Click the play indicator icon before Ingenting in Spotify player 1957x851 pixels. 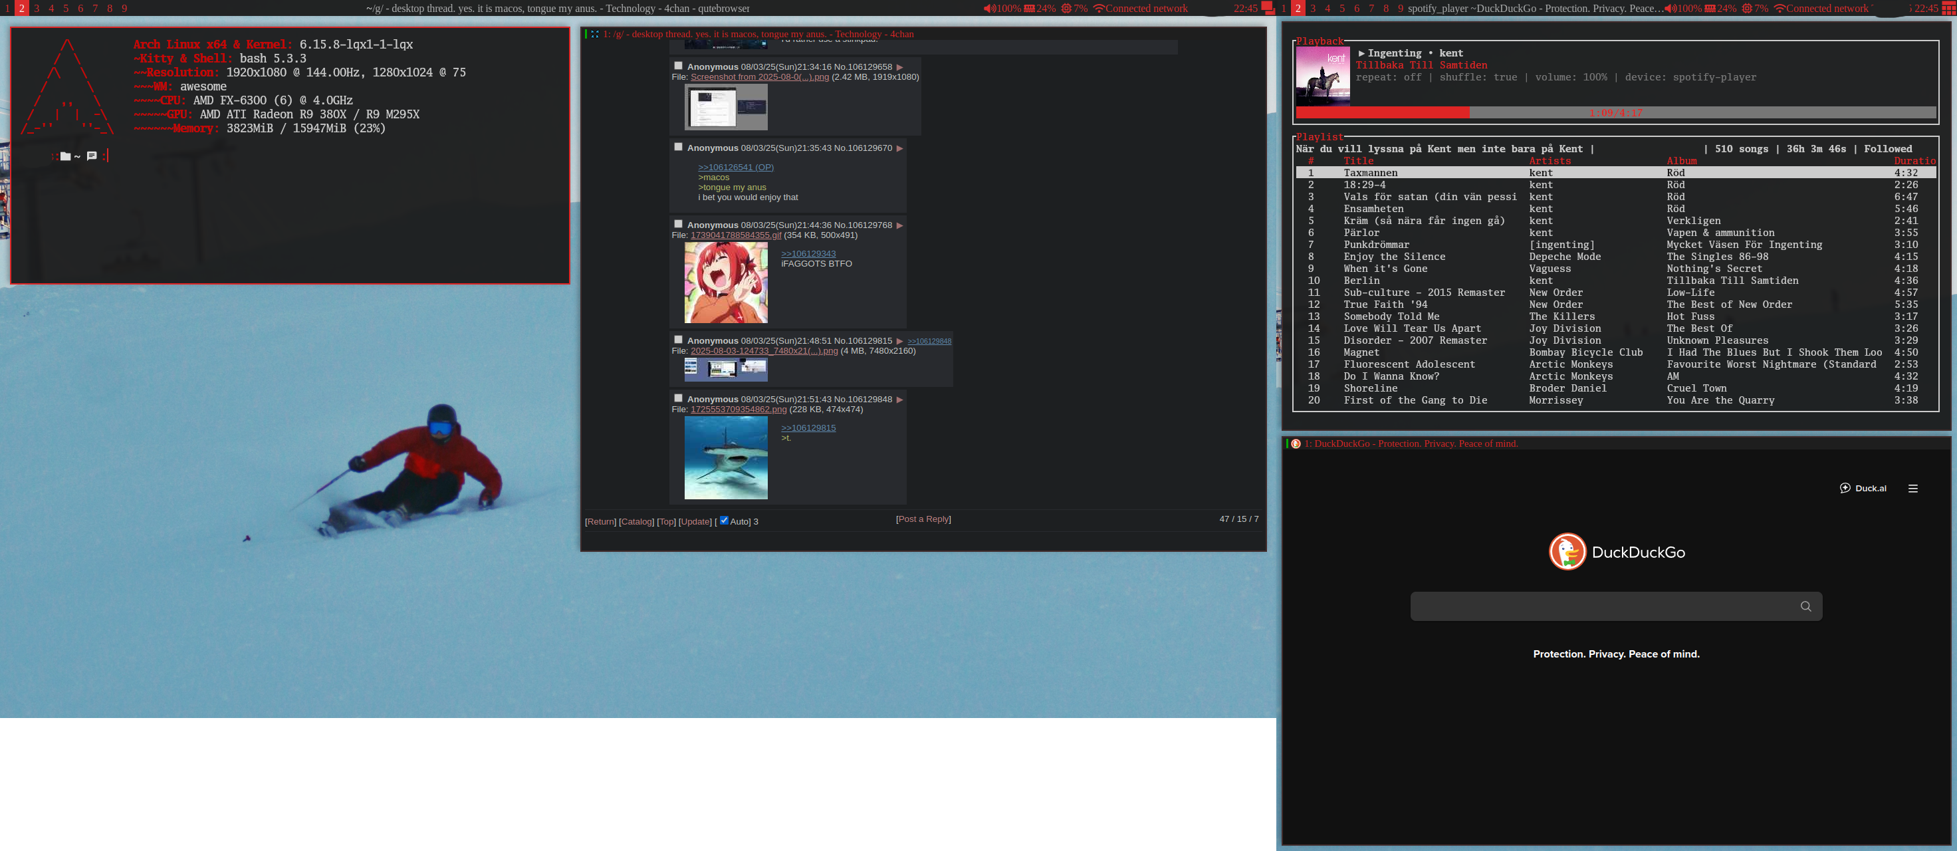tap(1361, 53)
